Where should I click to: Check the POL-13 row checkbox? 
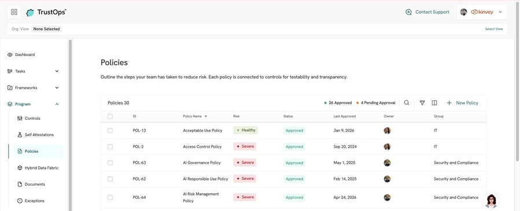coord(110,131)
